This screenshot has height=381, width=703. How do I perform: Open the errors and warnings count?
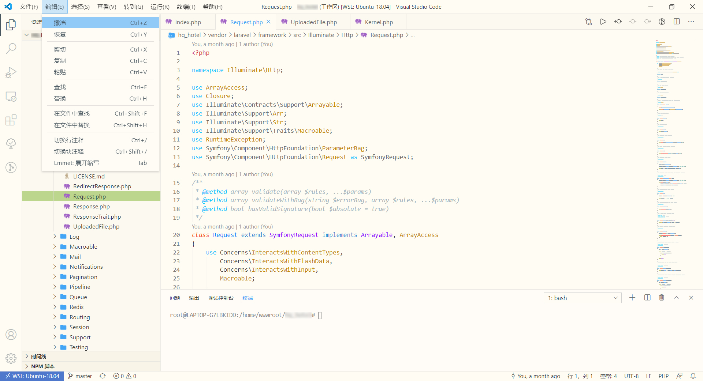125,376
